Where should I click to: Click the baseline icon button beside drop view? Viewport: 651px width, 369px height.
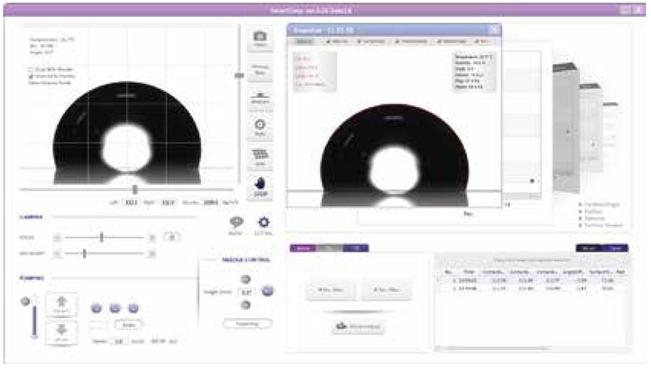(260, 98)
